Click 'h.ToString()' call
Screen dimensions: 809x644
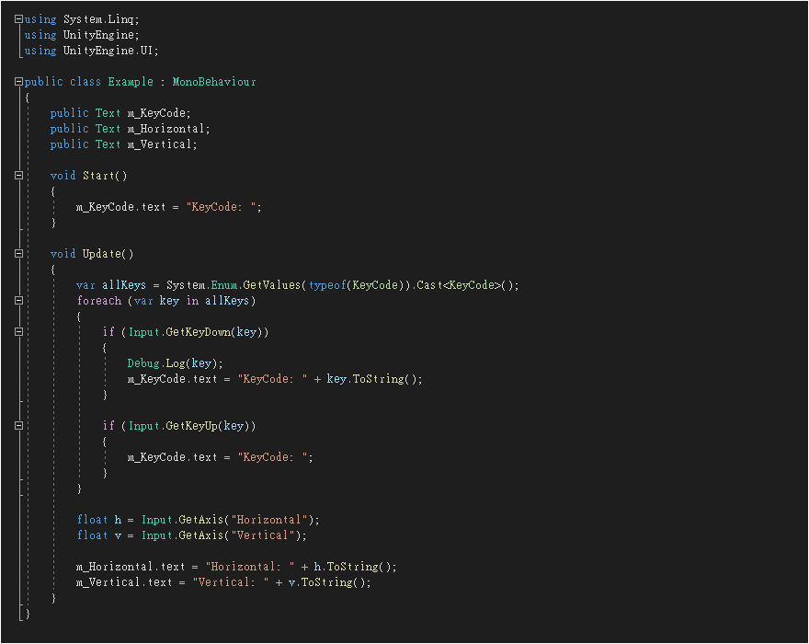[x=352, y=567]
